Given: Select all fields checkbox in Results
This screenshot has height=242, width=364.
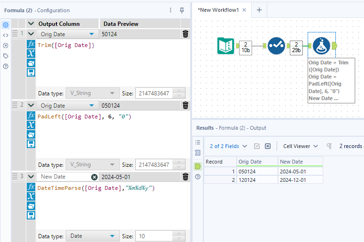Looking at the screenshot, I should (257, 146).
